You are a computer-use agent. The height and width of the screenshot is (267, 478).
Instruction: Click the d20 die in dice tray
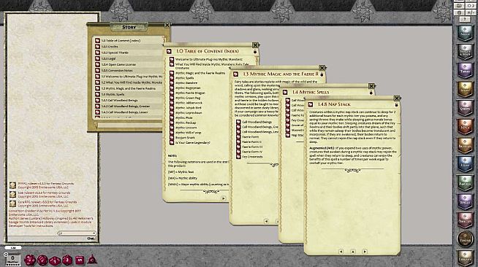tap(30, 260)
